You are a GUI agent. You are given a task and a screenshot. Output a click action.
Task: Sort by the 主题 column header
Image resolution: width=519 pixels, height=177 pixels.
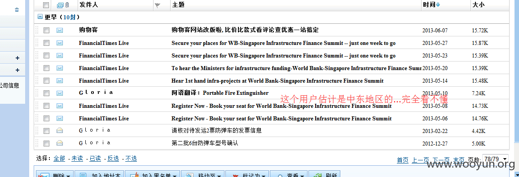(178, 5)
